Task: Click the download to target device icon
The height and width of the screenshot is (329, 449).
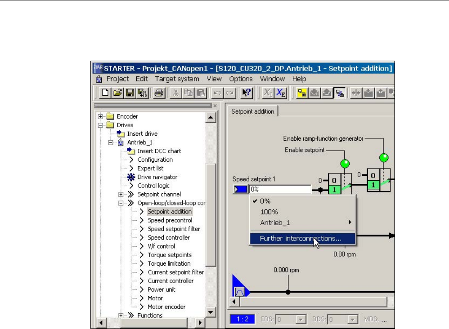Action: (314, 93)
